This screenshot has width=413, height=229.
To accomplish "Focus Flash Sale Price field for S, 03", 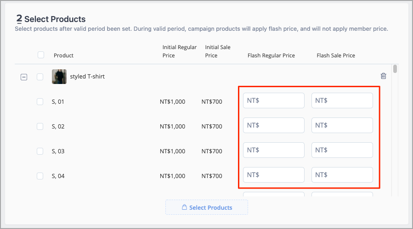I will [x=342, y=150].
